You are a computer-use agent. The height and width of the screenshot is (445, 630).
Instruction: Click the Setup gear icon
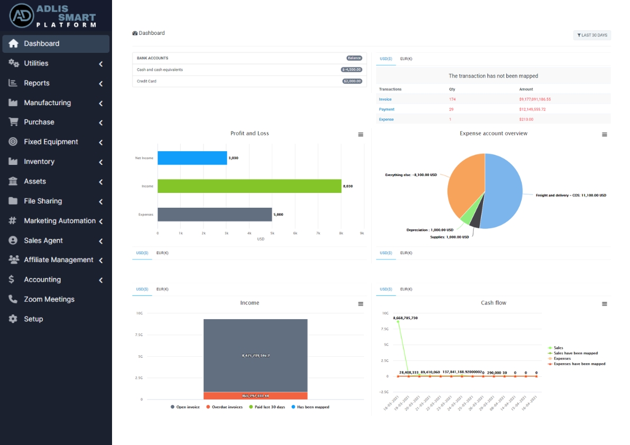[13, 319]
